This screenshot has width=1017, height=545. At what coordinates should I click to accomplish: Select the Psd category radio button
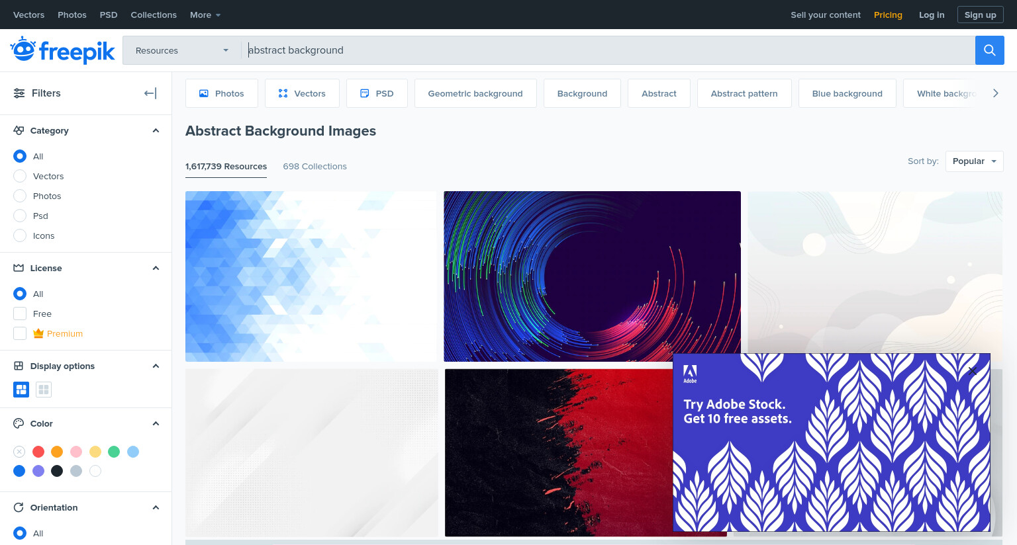(20, 216)
